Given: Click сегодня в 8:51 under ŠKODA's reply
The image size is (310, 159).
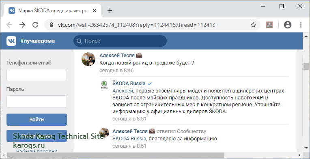Looking at the screenshot, I should click(129, 119).
